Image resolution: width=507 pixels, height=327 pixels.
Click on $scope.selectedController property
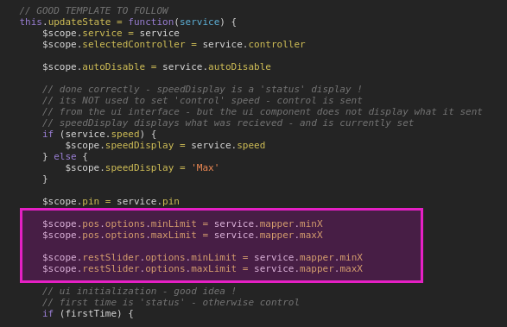114,44
